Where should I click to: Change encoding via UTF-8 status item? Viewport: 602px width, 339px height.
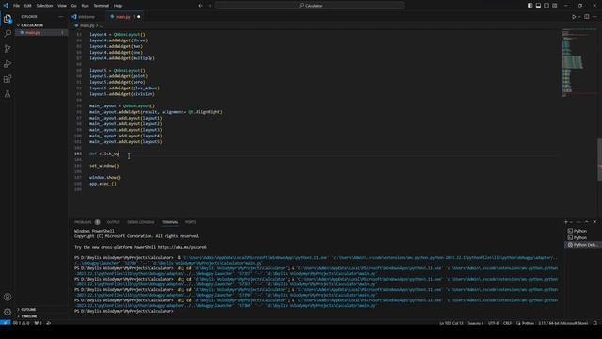pyautogui.click(x=493, y=323)
